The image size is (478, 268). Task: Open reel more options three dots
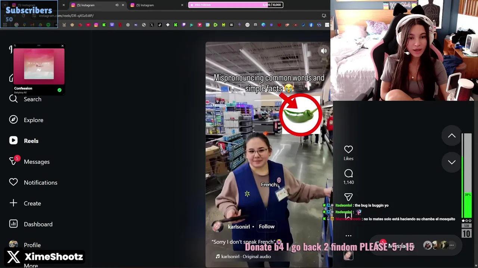tap(348, 236)
